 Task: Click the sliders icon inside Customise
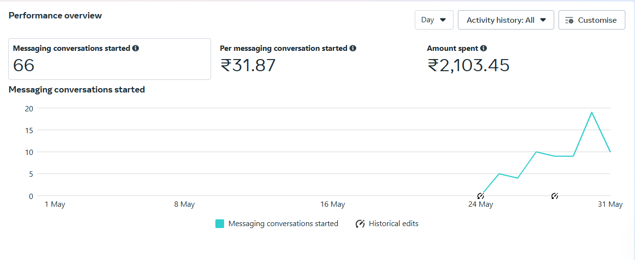(x=569, y=20)
